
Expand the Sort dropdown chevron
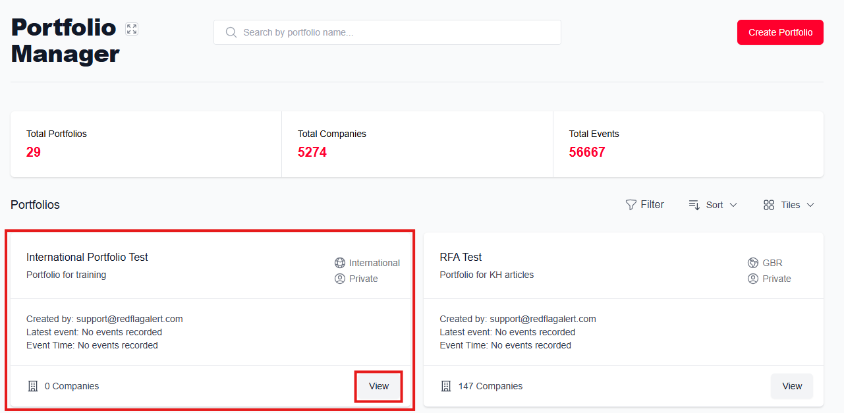click(x=733, y=205)
